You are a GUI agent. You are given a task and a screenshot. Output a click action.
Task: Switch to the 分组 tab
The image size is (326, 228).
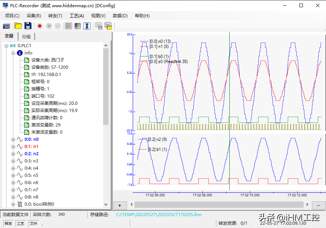[x=26, y=36]
